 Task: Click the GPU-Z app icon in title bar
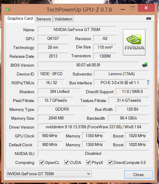tap(8, 9)
